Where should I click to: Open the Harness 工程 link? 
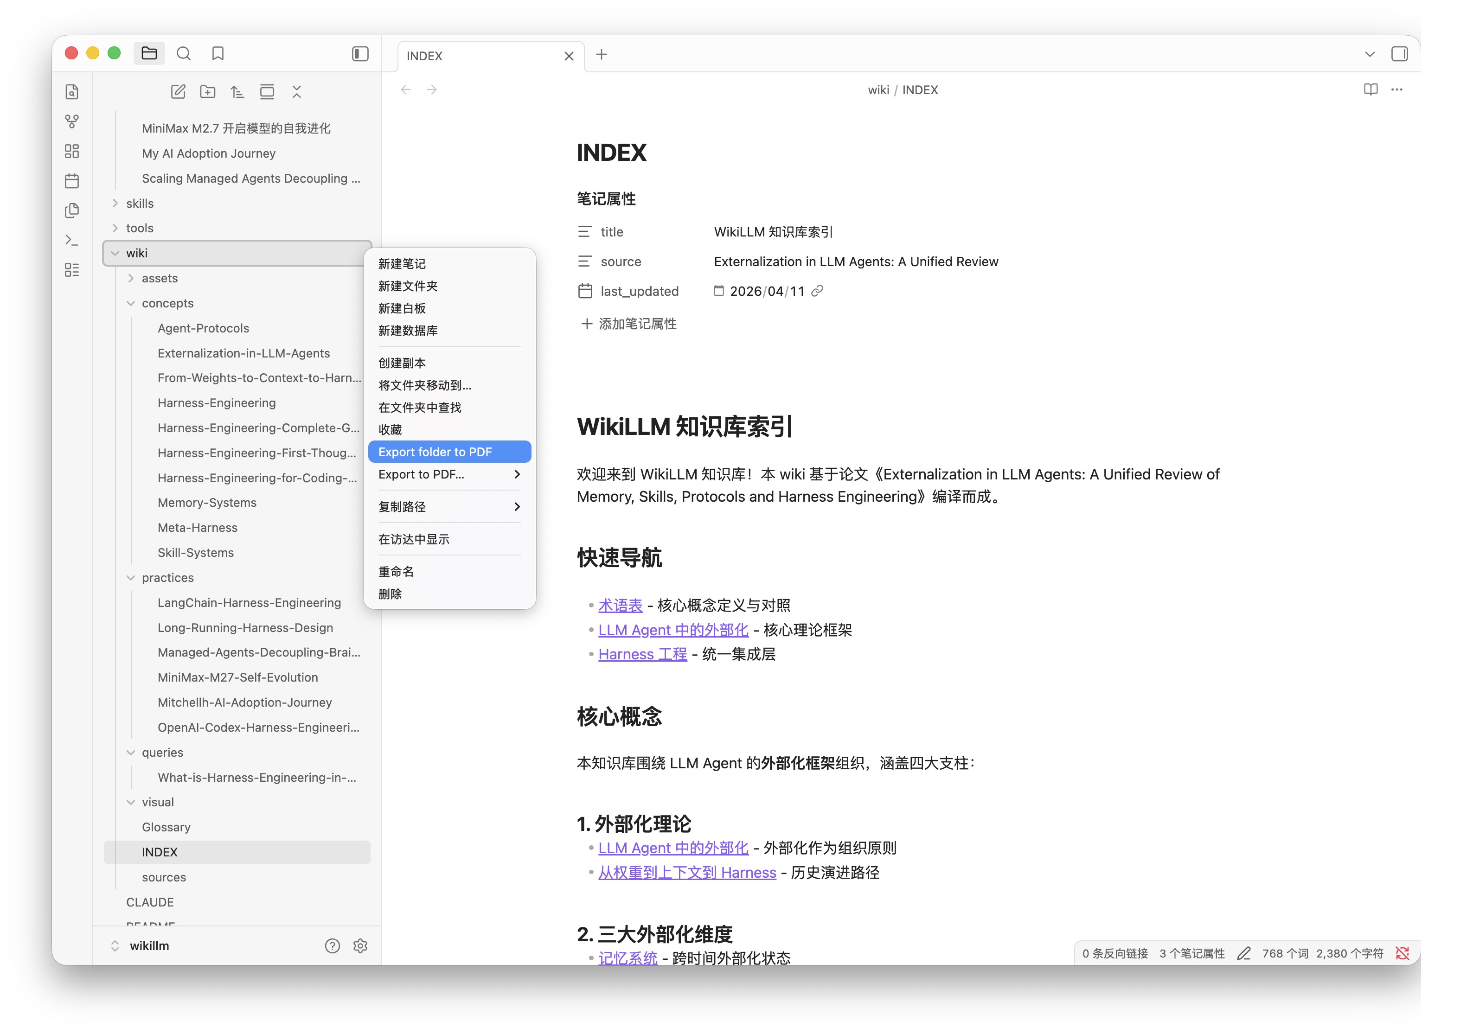642,654
